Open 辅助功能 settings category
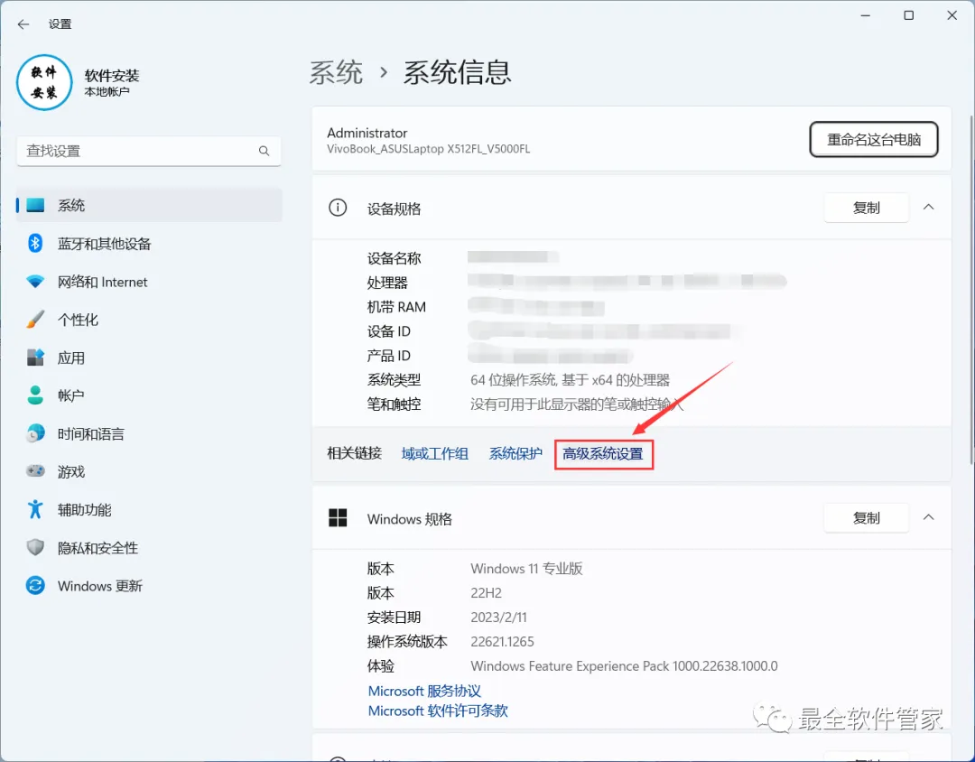This screenshot has width=975, height=762. [149, 509]
